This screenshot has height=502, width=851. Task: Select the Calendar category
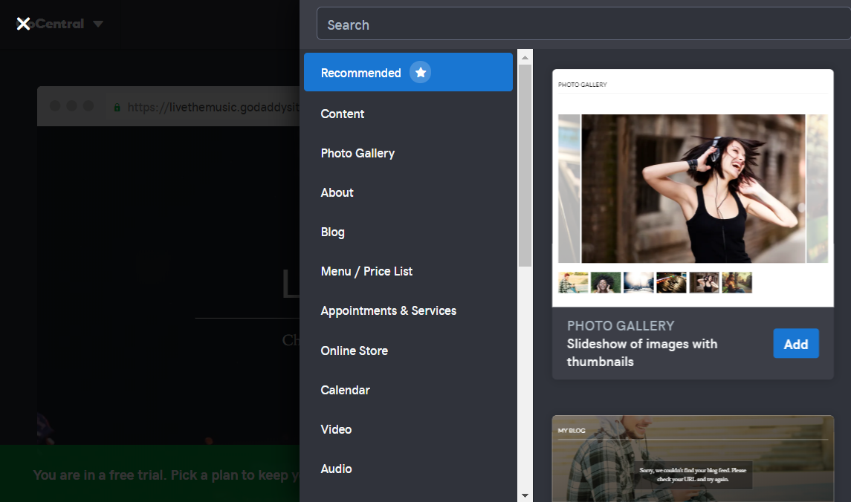(x=345, y=390)
